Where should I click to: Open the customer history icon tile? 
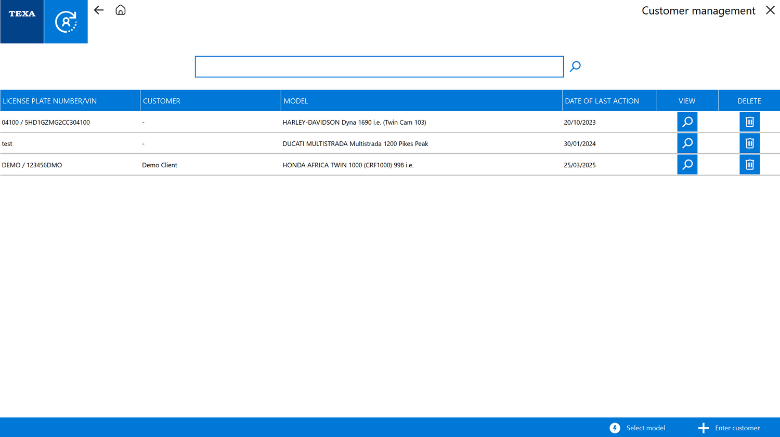click(x=66, y=21)
